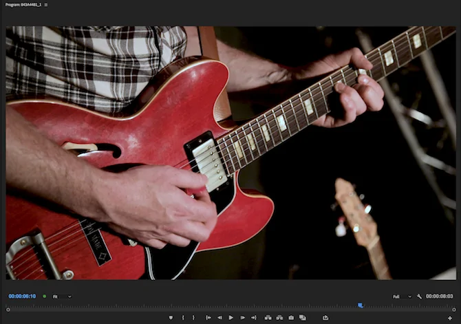Open the Full playback resolution dropdown

tap(402, 296)
